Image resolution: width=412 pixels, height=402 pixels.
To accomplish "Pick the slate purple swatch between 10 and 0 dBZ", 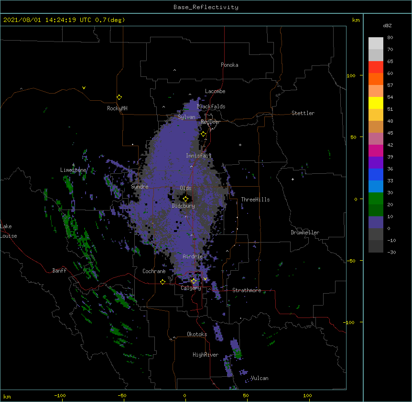I will coord(376,222).
